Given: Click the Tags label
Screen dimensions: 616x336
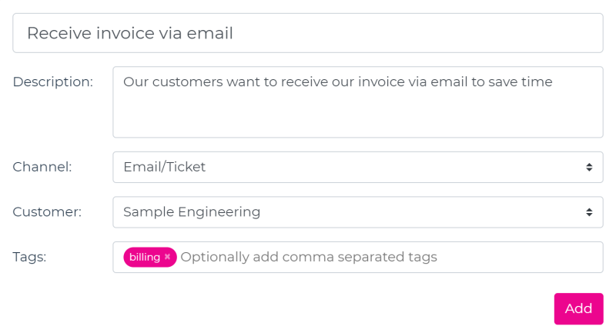Looking at the screenshot, I should [x=29, y=257].
